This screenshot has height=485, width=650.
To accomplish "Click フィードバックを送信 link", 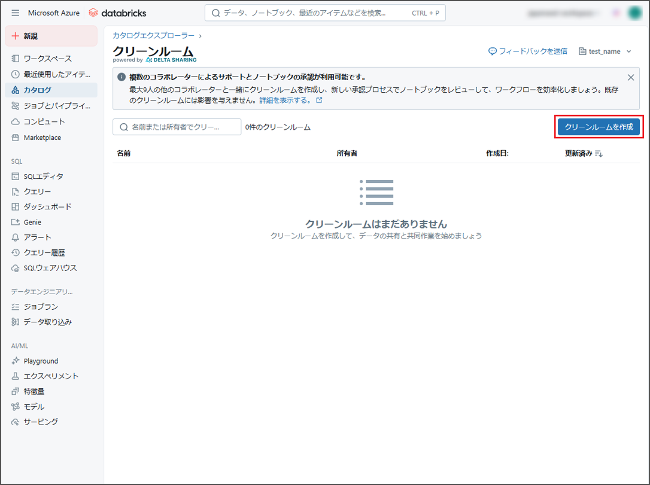I will coord(533,51).
